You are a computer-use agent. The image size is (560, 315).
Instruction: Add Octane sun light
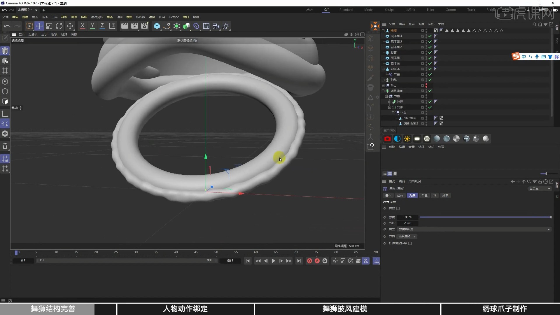pos(407,139)
